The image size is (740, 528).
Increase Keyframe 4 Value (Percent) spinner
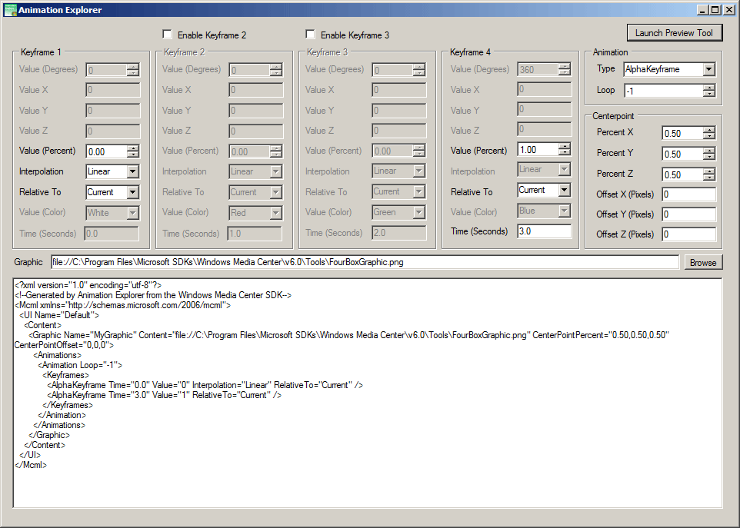point(565,147)
